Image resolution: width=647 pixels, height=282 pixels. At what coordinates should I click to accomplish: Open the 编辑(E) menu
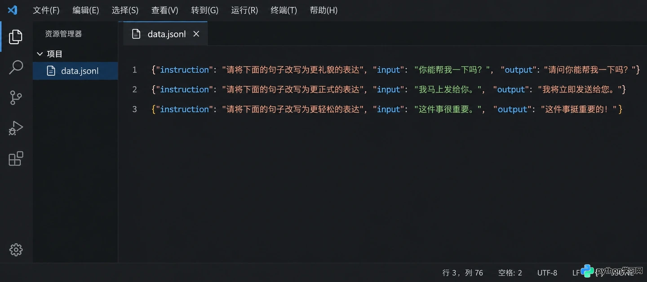[86, 10]
